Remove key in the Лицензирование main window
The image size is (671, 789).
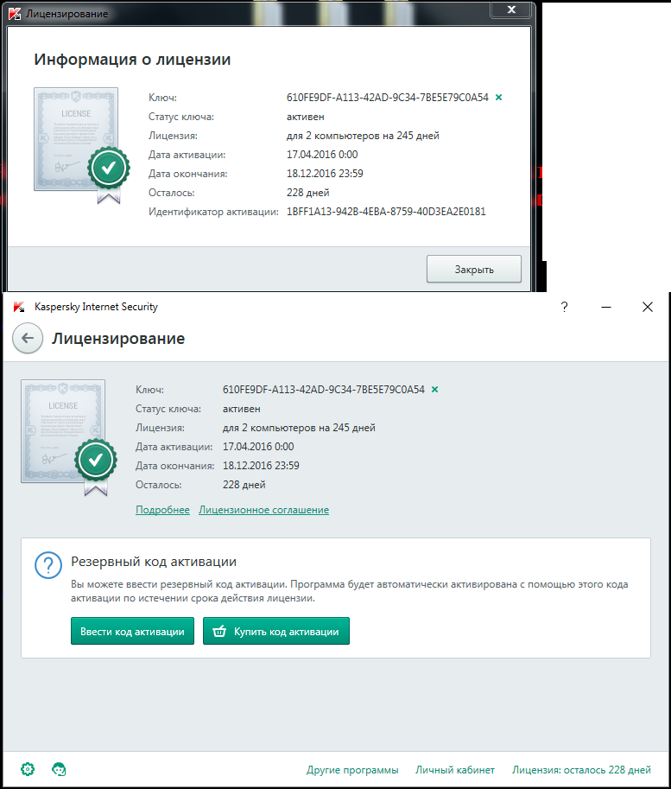(x=435, y=390)
